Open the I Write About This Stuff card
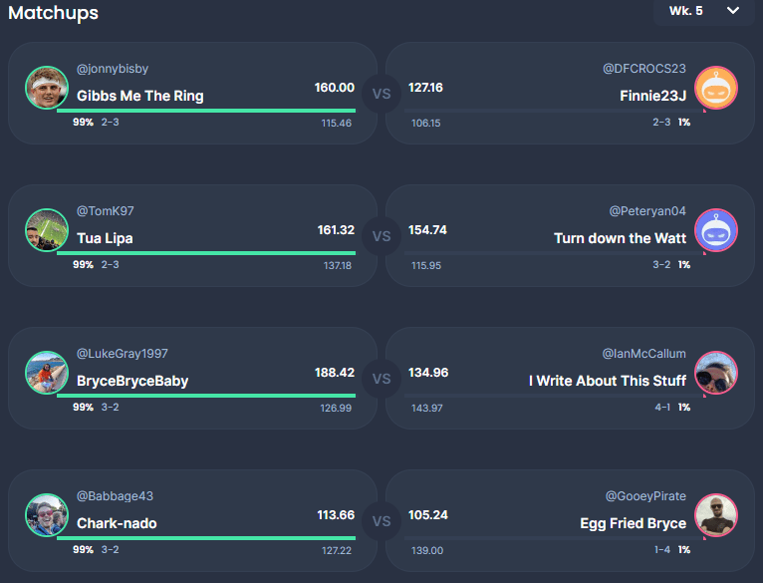This screenshot has width=763, height=583. tap(570, 378)
